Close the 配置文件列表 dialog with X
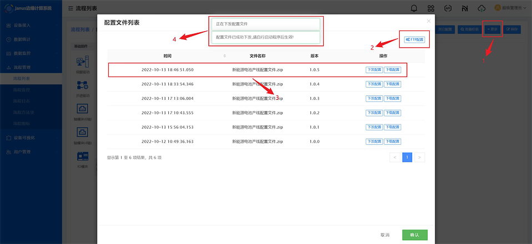Viewport: 532px width, 244px height. click(x=428, y=21)
